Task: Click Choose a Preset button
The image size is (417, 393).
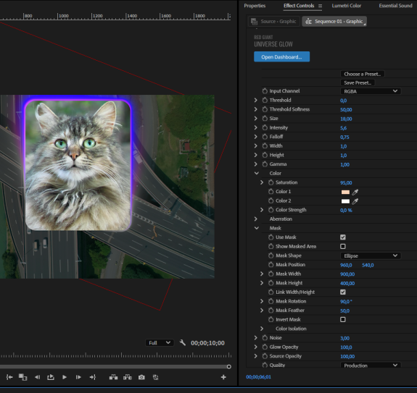Action: coord(362,74)
